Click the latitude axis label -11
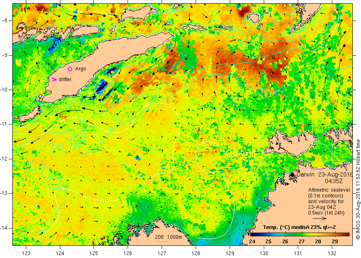 tap(5, 124)
